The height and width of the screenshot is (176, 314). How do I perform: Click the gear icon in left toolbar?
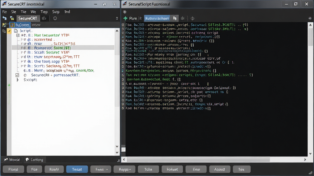[55, 18]
